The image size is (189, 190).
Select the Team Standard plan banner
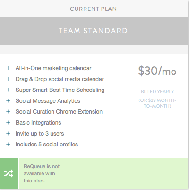coord(94,31)
